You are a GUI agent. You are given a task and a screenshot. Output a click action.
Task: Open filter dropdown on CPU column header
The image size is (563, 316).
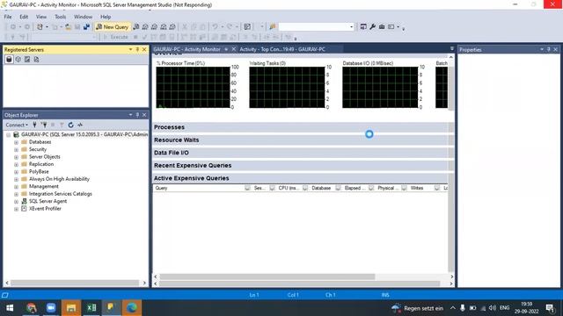(x=305, y=188)
